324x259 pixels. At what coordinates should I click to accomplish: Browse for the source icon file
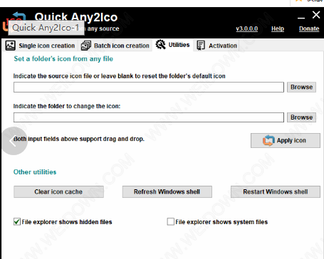301,87
